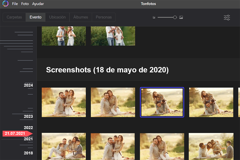Select the highlighted family pile-up photo
The width and height of the screenshot is (240, 160).
162,102
